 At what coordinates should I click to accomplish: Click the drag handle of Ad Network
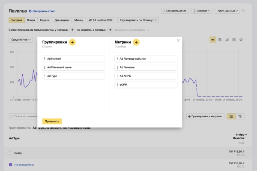coord(45,59)
